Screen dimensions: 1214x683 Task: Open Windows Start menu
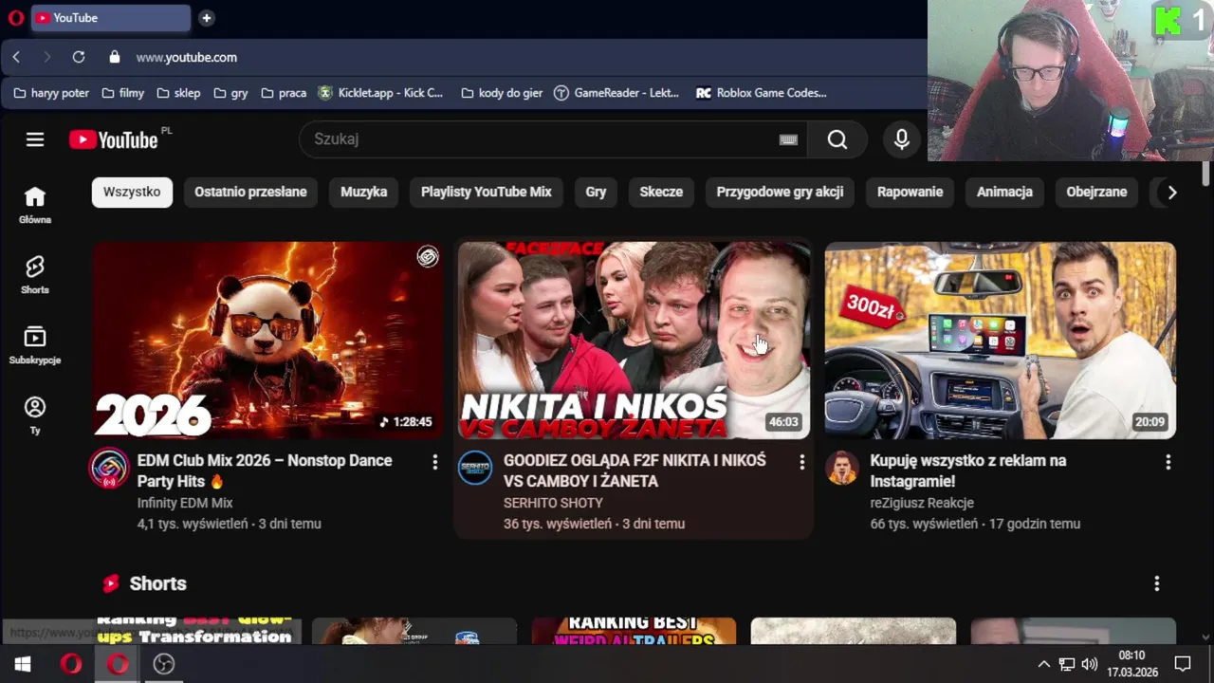pos(23,664)
